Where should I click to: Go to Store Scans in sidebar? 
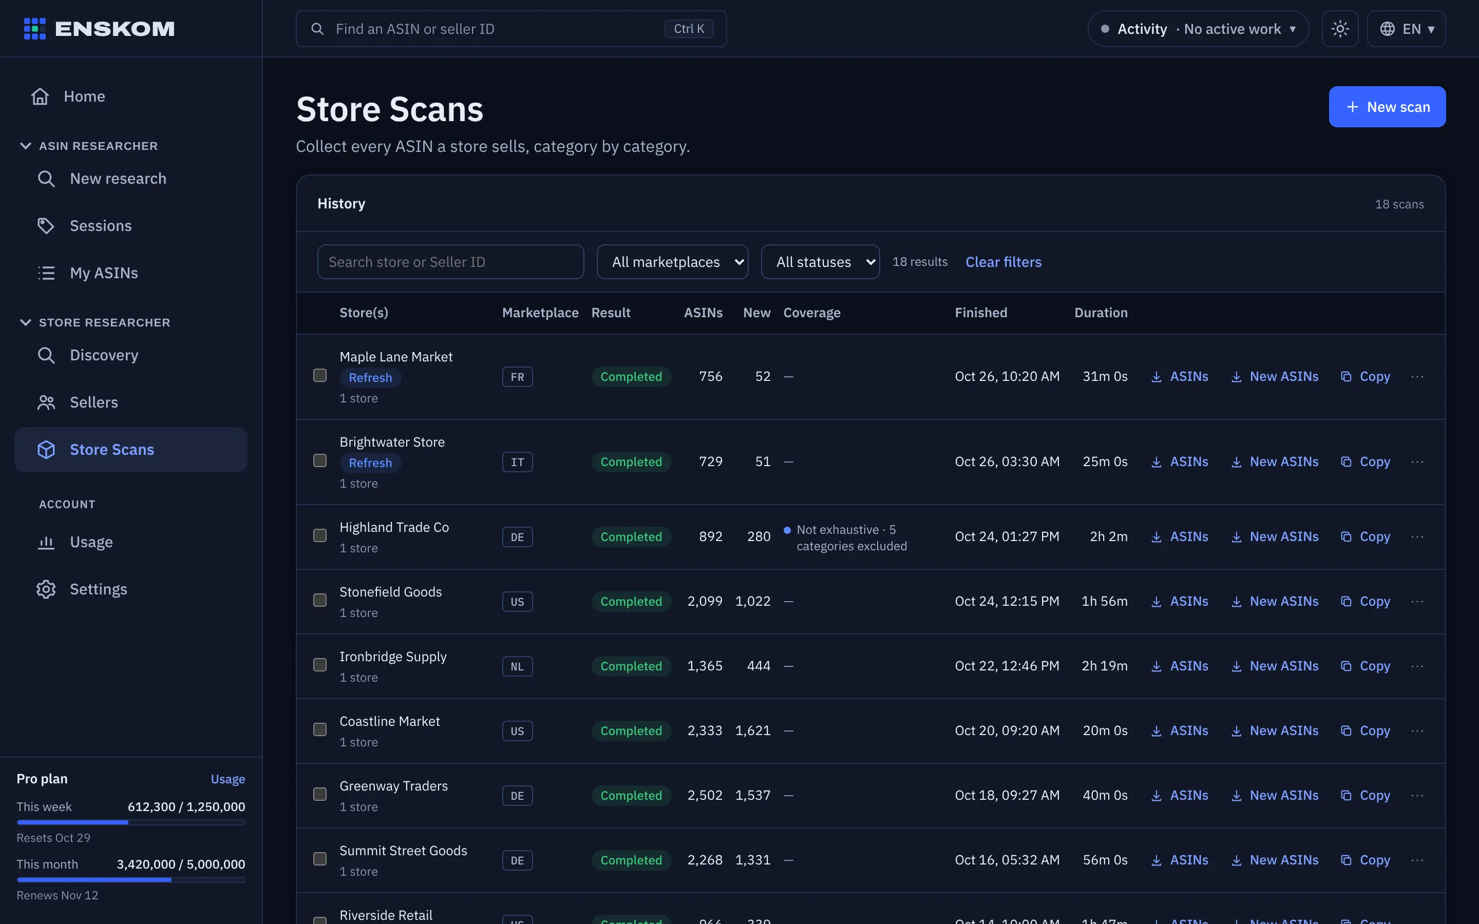[131, 450]
